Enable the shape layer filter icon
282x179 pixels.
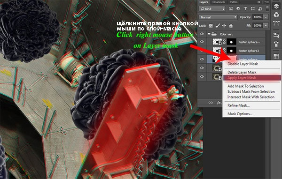point(253,8)
